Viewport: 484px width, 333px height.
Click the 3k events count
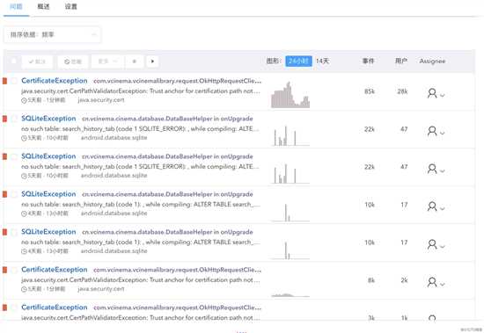pyautogui.click(x=371, y=318)
